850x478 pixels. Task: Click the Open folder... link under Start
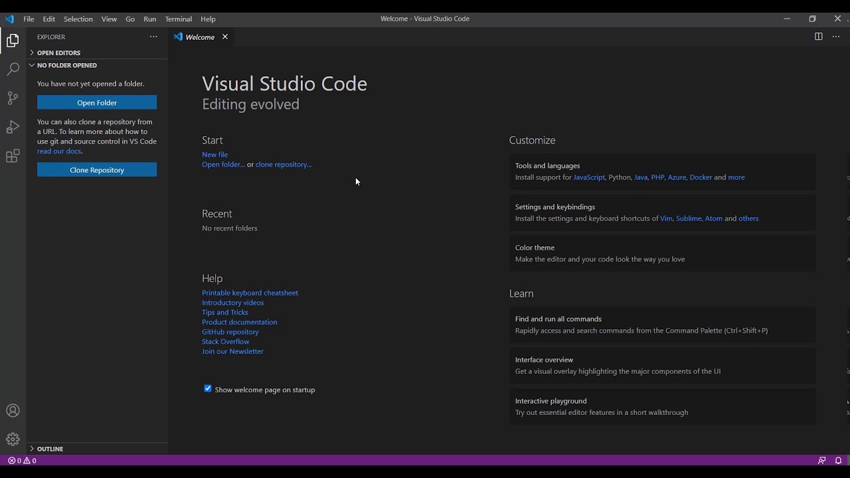point(223,164)
